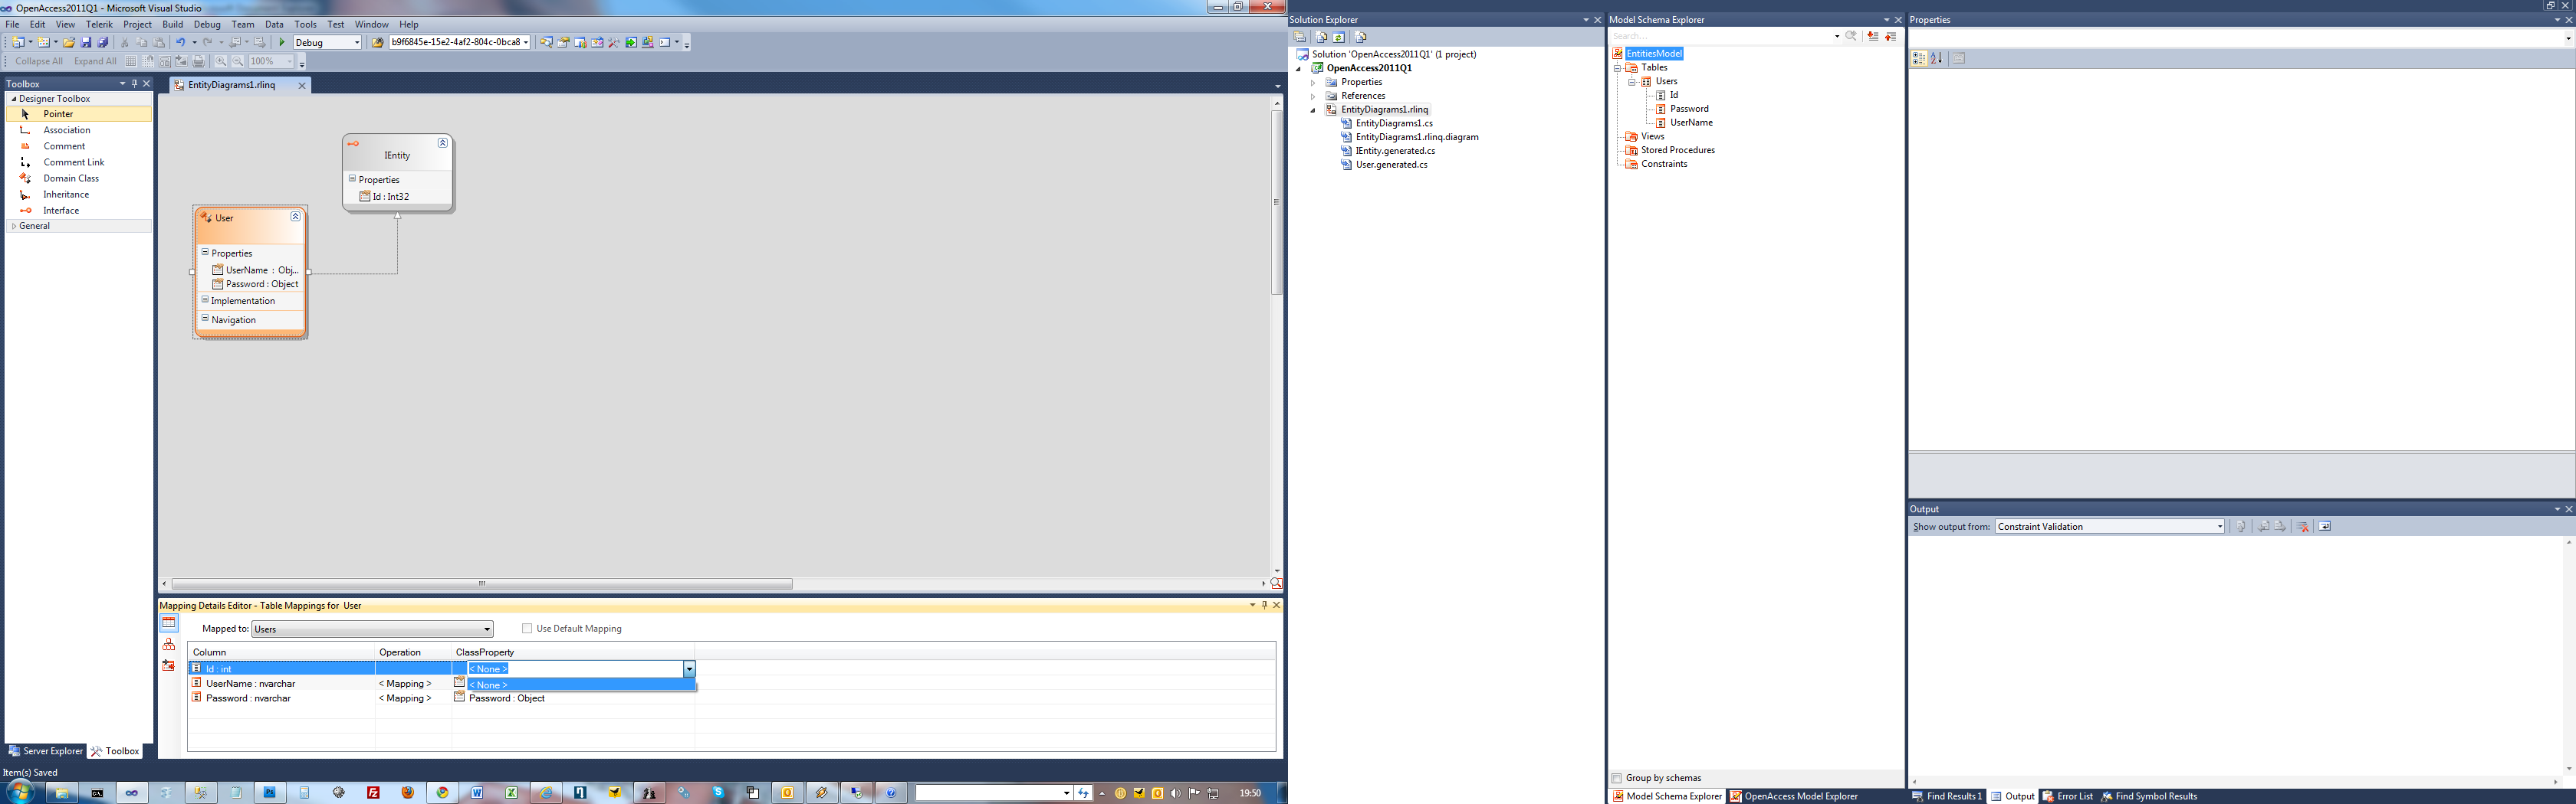2576x804 pixels.
Task: Click the inheritance mapping icon in Mapping Details Editor
Action: [169, 644]
